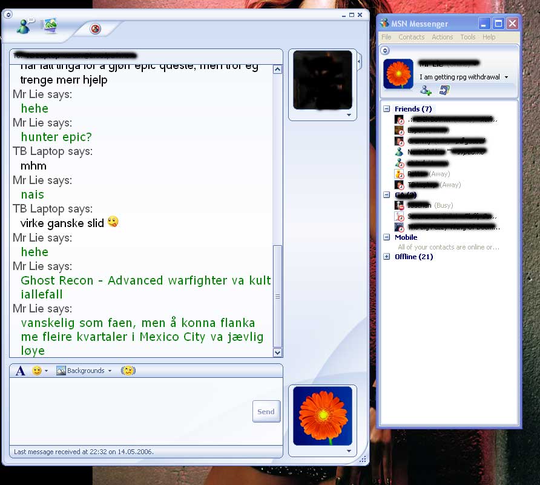Open the font formatting A button

[x=21, y=371]
